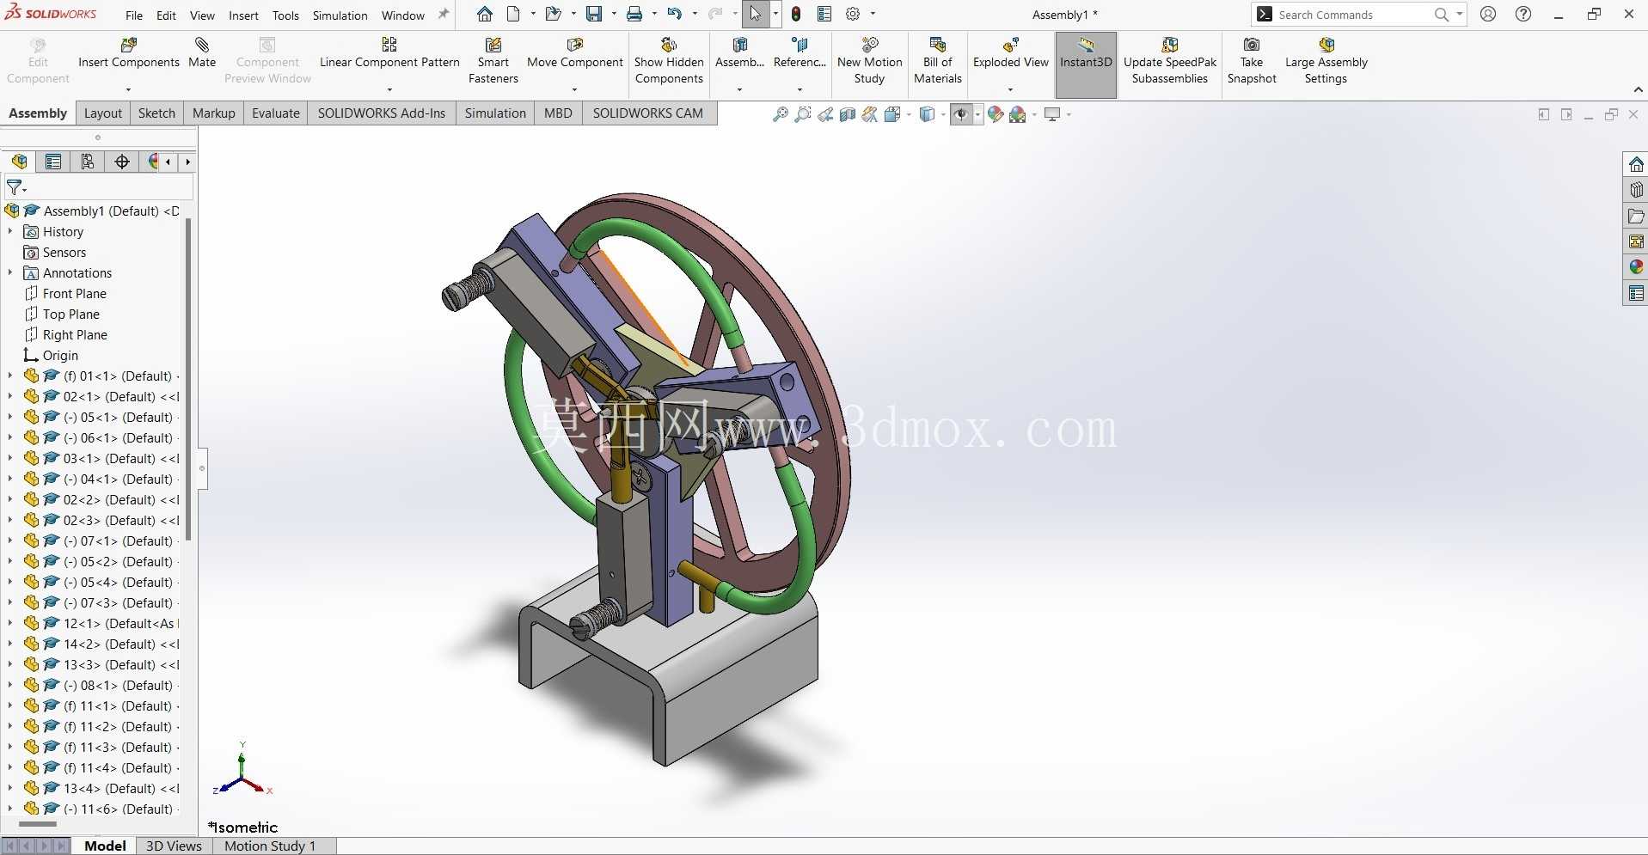
Task: Open Insert Components dropdown arrow
Action: 129,89
